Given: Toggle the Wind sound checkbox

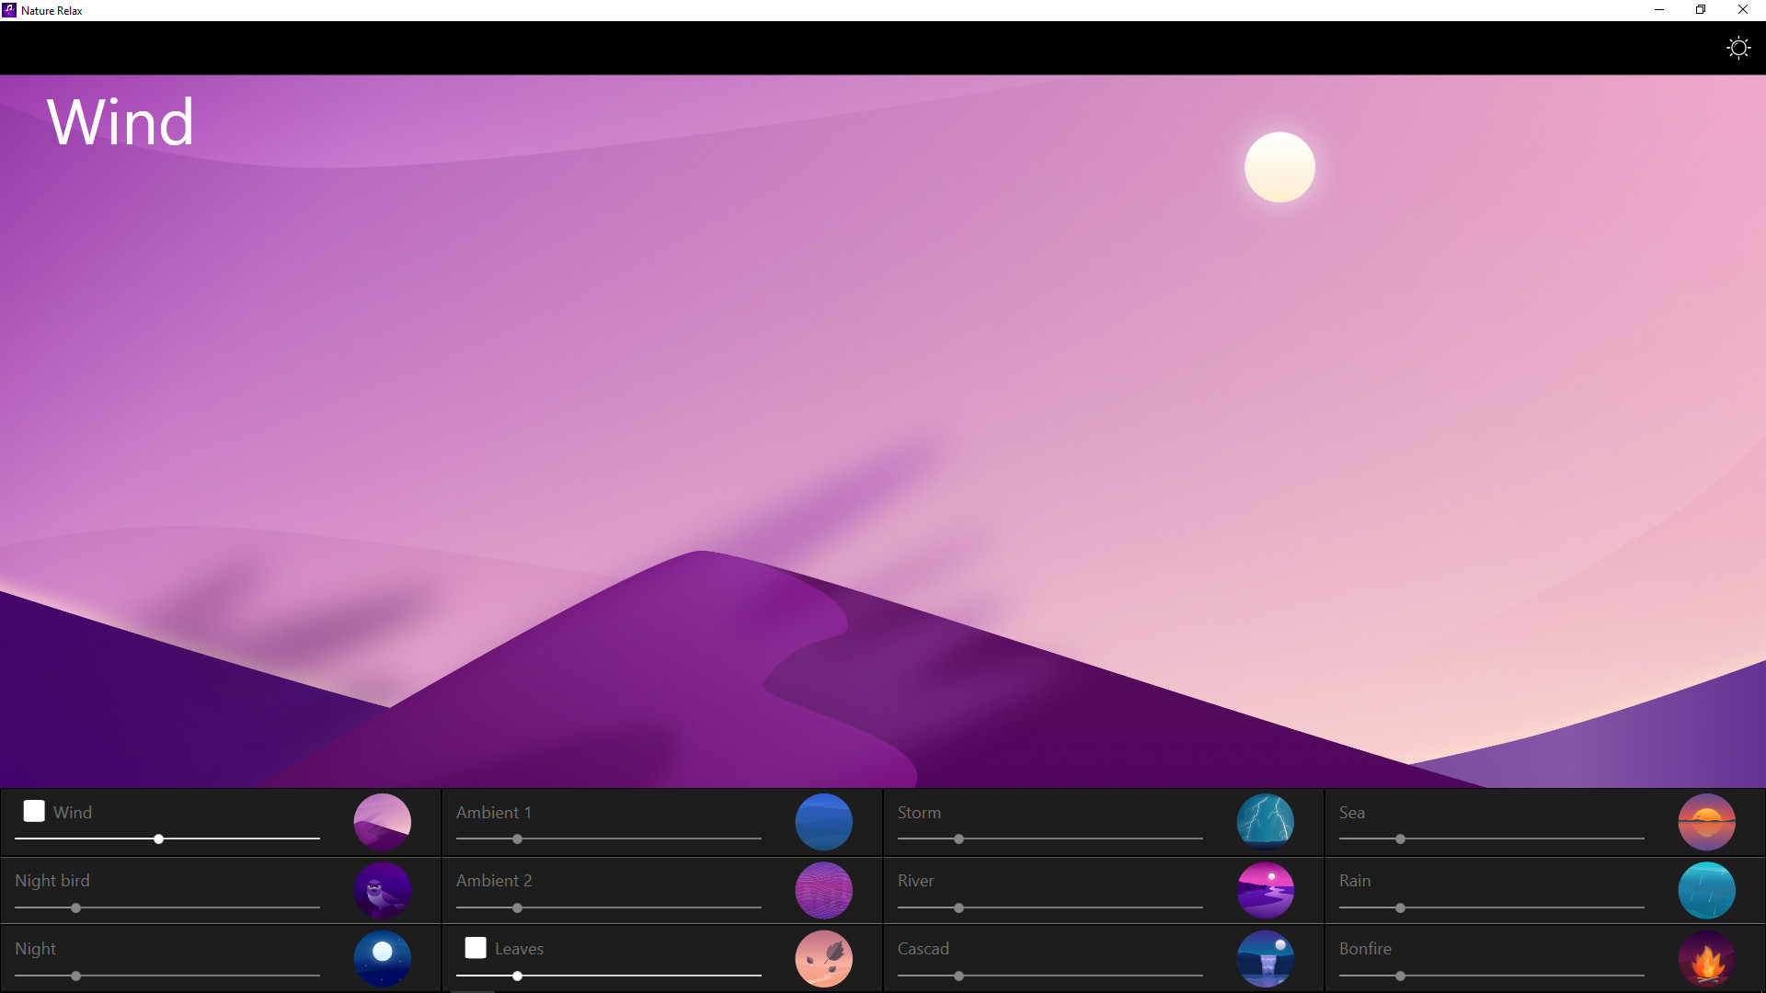Looking at the screenshot, I should (x=34, y=811).
